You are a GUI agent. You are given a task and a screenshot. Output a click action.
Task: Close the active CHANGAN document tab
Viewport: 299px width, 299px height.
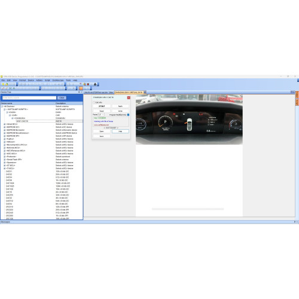point(145,92)
